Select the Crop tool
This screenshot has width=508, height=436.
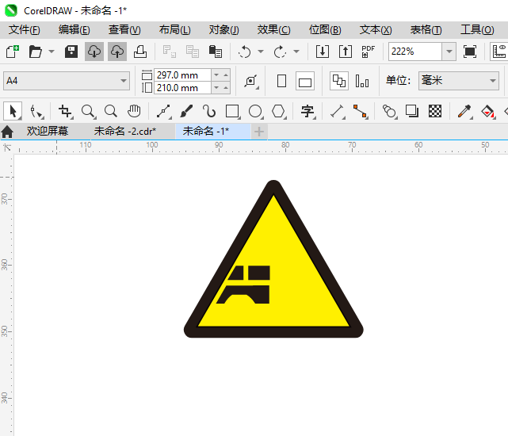click(66, 112)
